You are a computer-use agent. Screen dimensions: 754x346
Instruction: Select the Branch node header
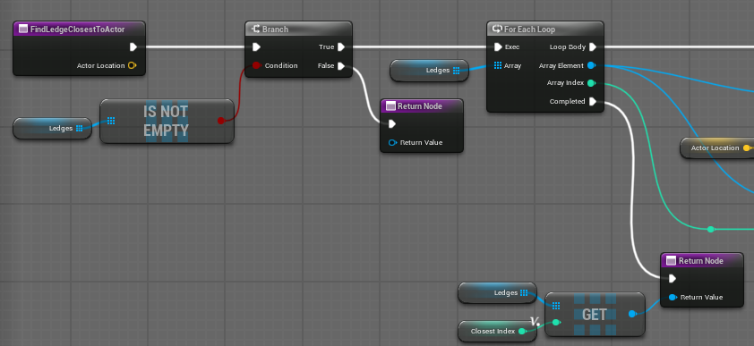(298, 30)
